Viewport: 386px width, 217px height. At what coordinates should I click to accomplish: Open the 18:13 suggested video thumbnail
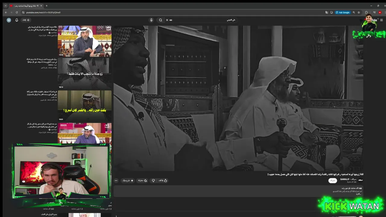84,73
